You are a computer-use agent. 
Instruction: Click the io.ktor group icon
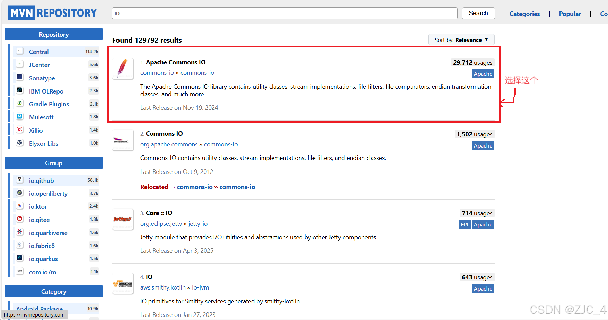[20, 206]
